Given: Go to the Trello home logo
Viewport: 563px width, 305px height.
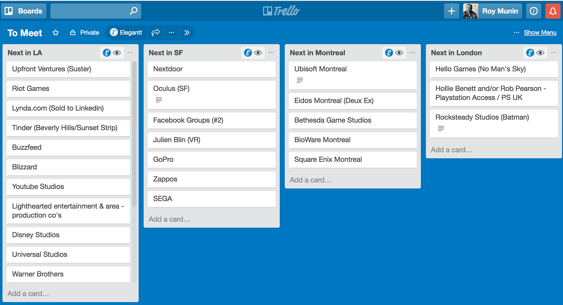Looking at the screenshot, I should tap(281, 11).
